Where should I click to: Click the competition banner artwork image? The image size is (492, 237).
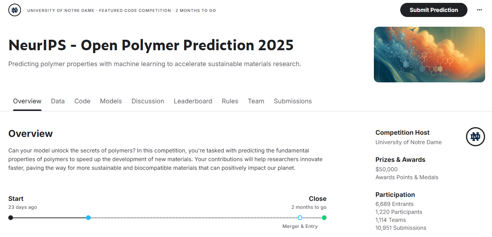pos(430,54)
